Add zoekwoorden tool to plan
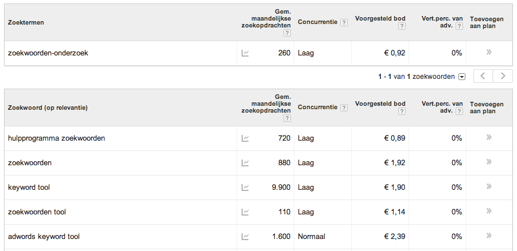This screenshot has width=517, height=251. click(489, 212)
